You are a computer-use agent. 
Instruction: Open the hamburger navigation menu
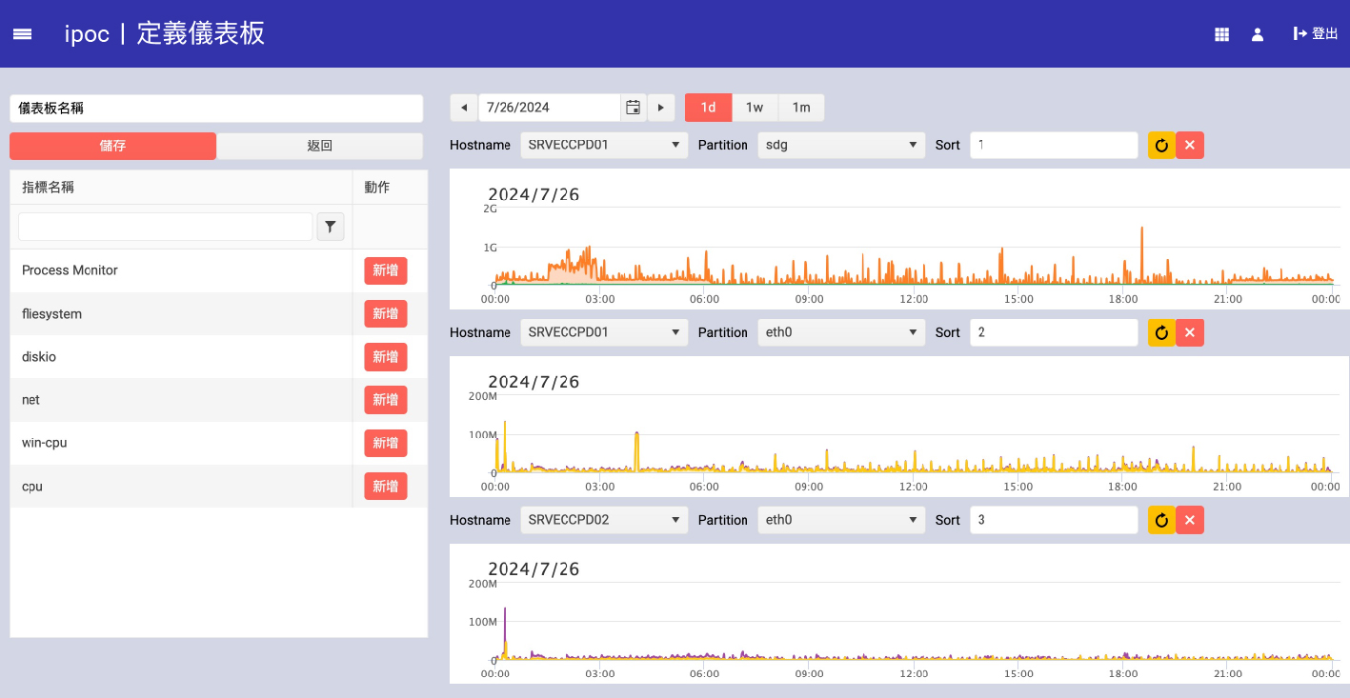coord(22,34)
